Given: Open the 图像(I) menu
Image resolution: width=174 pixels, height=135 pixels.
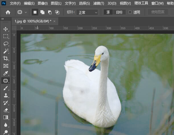Looking at the screenshot, I should click(x=43, y=3).
